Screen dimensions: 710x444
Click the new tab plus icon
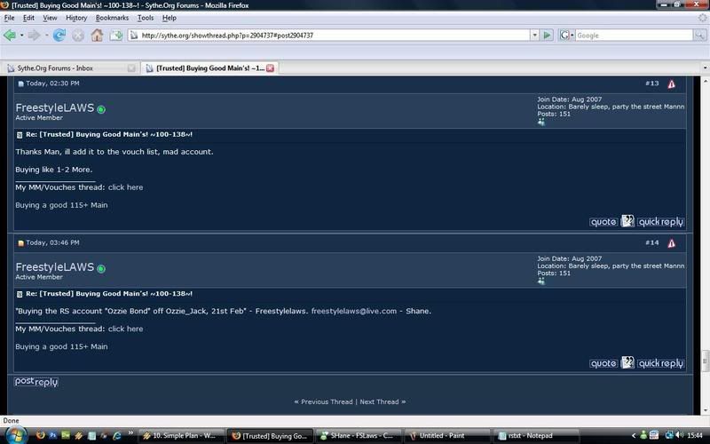[x=116, y=35]
